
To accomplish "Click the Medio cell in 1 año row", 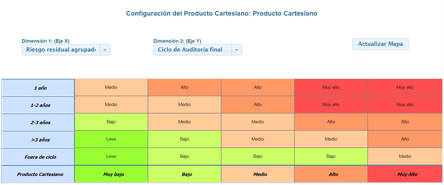I will [x=111, y=87].
